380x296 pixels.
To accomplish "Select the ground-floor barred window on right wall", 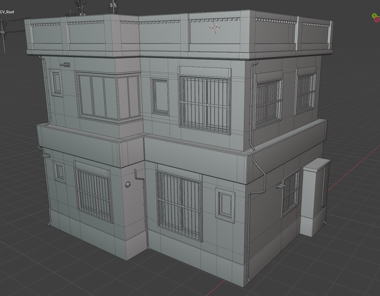I will [291, 193].
